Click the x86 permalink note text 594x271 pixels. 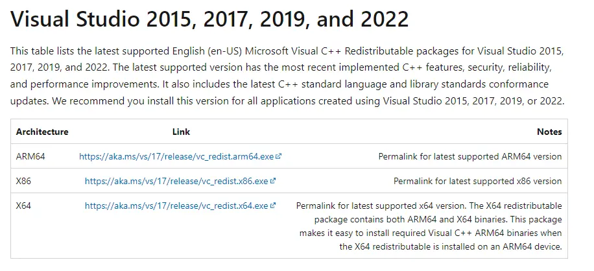coord(477,181)
